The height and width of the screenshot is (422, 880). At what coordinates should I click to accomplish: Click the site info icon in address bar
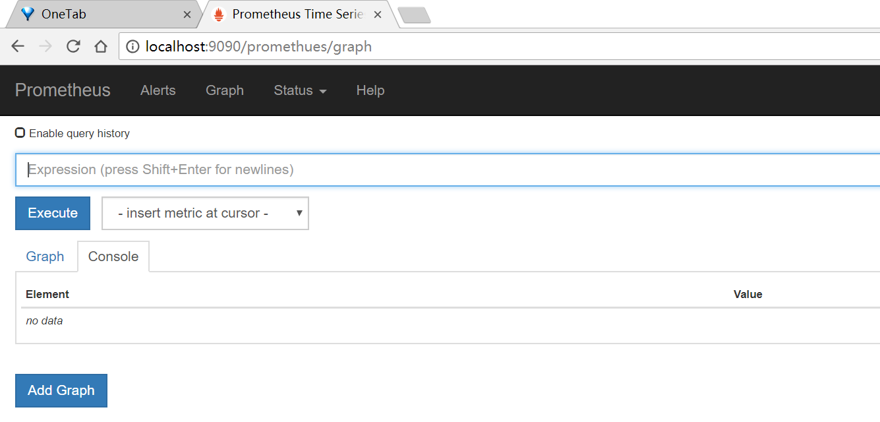[132, 46]
